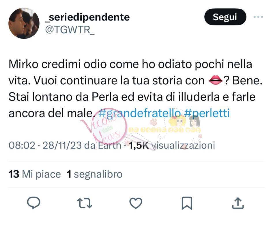Click the 1,5K visualizzazioni view count
Viewport: 273px width, 243px height.
coord(172,146)
